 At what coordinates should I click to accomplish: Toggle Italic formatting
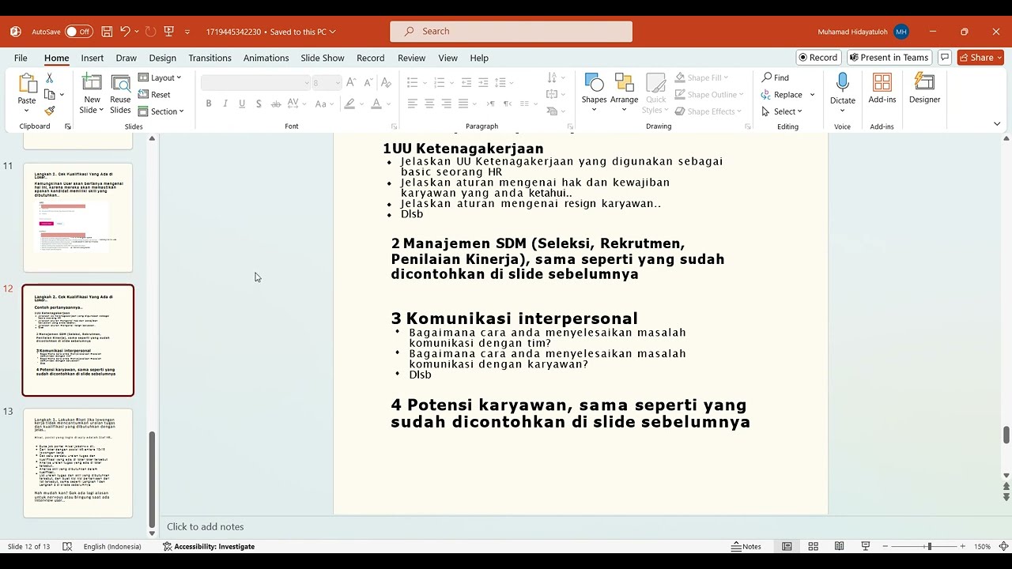(x=225, y=104)
